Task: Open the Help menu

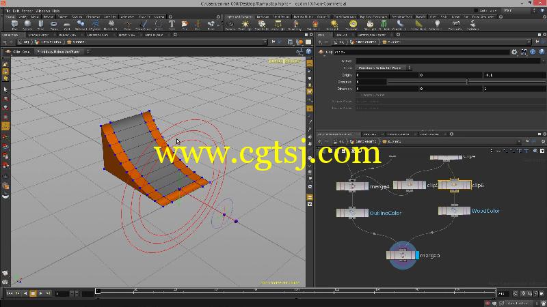Action: tap(56, 11)
